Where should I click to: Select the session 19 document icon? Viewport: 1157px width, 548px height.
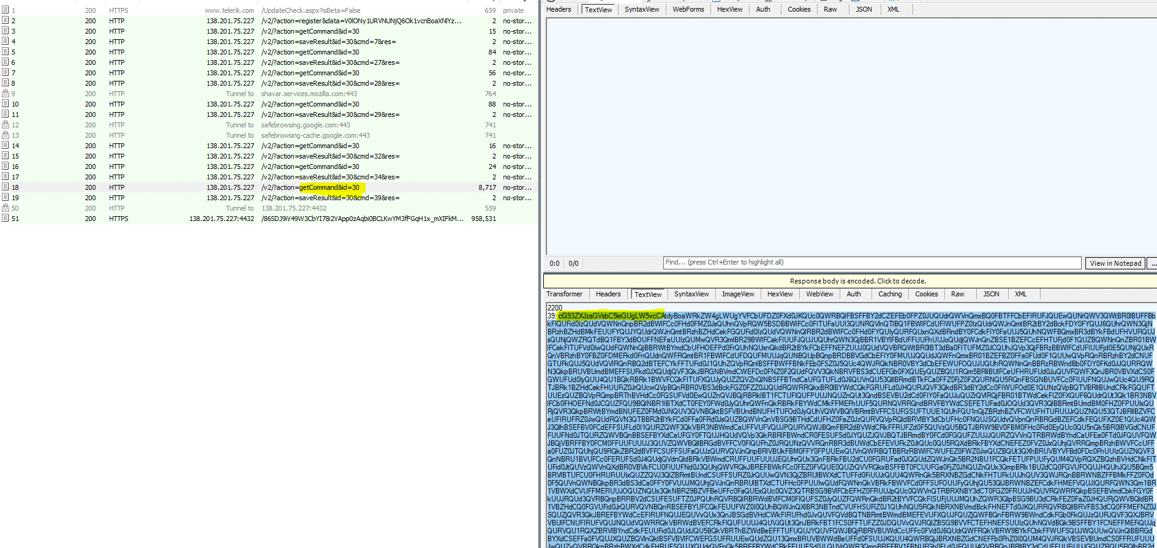(x=5, y=198)
